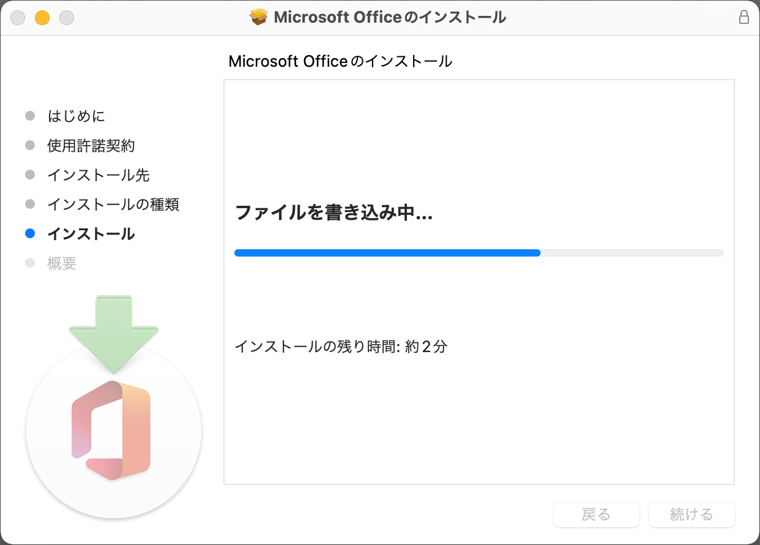Image resolution: width=760 pixels, height=545 pixels.
Task: Click the gray dot beside はじめに
Action: click(x=31, y=116)
